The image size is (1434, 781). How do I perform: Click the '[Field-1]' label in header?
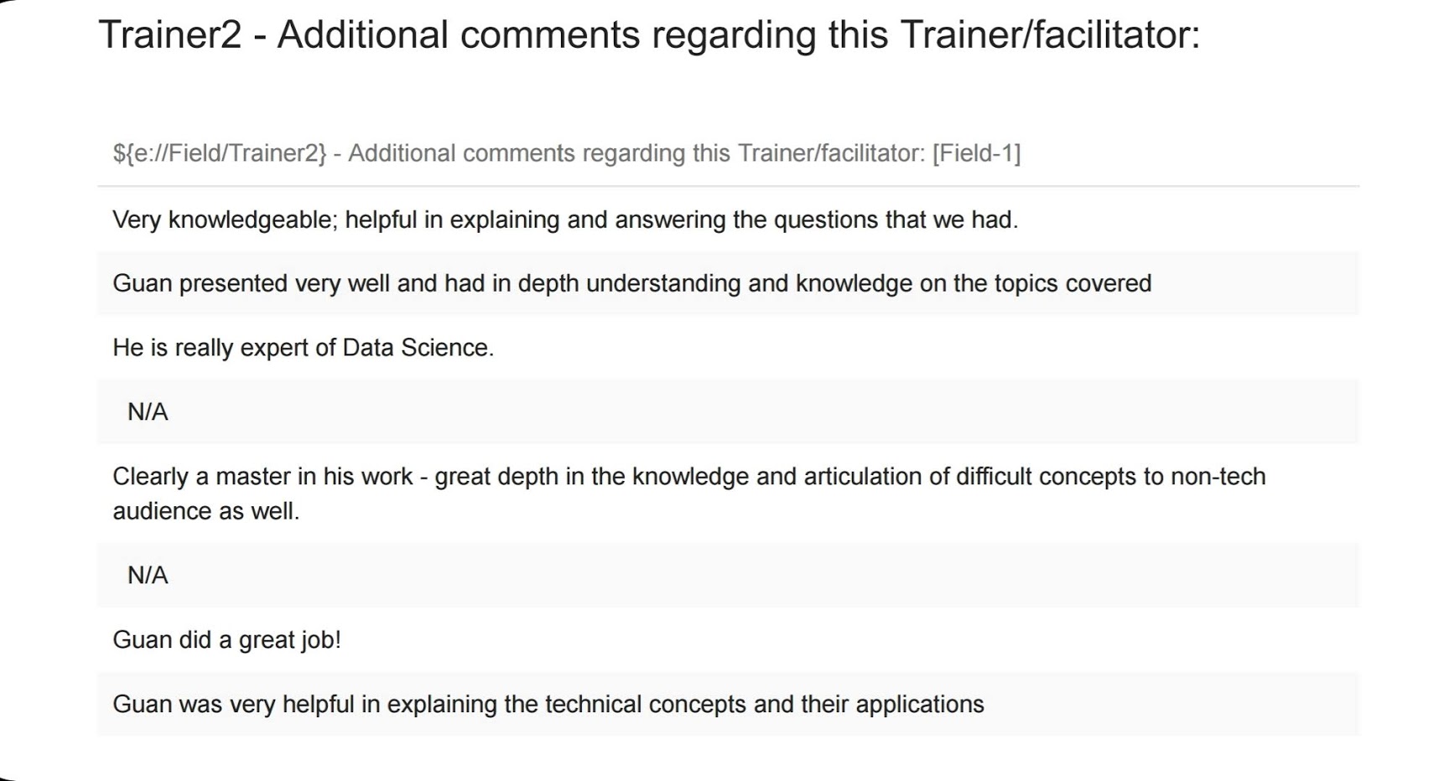tap(977, 153)
